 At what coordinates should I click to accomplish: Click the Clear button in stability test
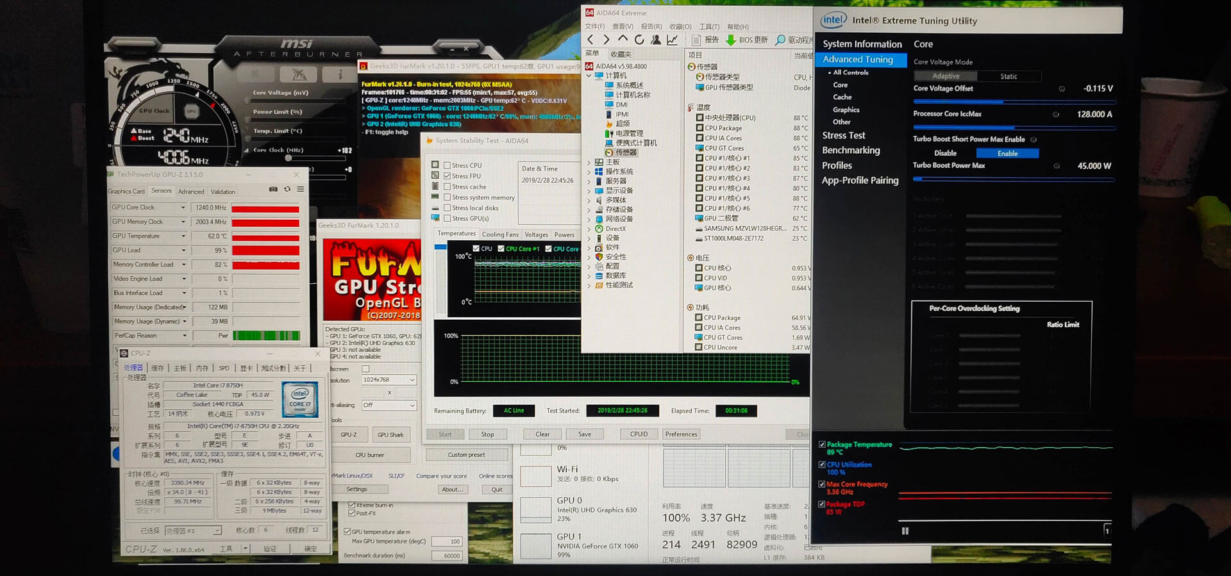coord(542,434)
